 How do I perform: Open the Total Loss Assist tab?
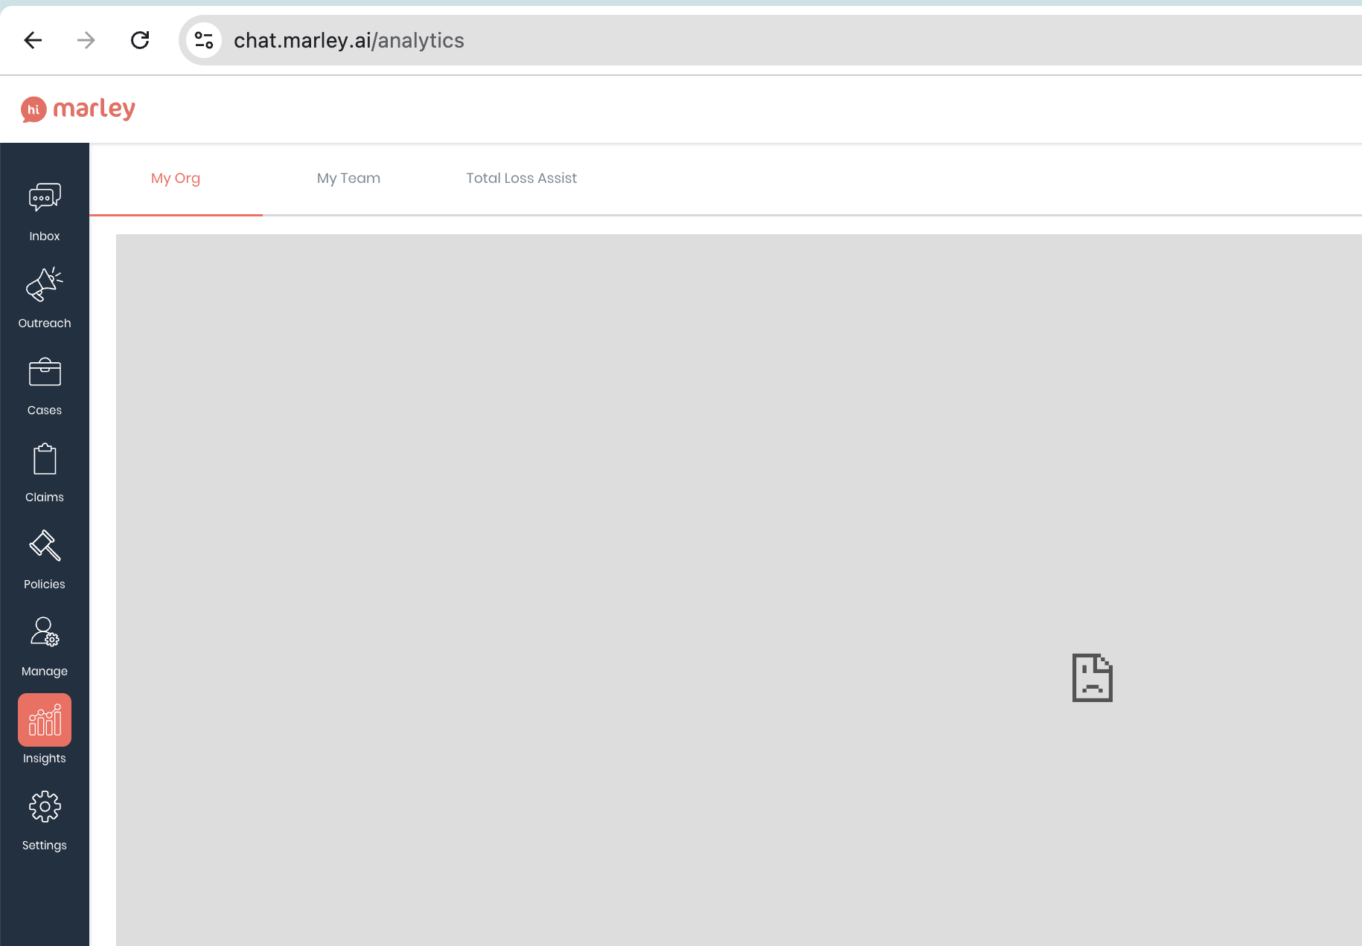pos(521,178)
